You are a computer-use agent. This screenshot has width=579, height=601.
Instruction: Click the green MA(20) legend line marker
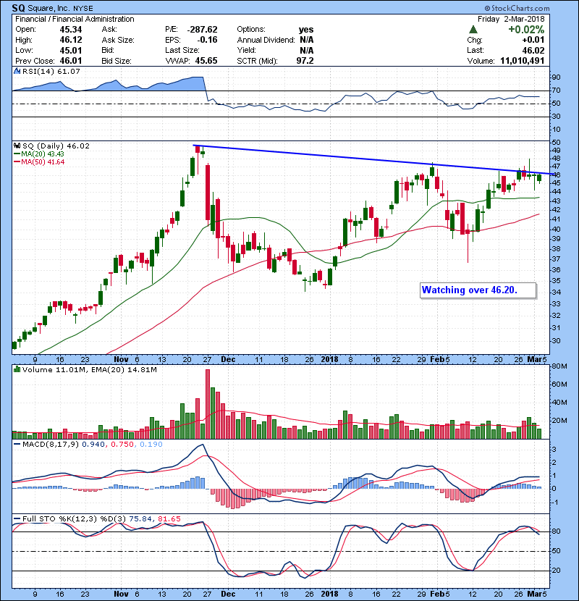point(17,154)
